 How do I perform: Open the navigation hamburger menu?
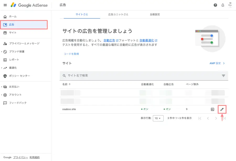click(5, 5)
